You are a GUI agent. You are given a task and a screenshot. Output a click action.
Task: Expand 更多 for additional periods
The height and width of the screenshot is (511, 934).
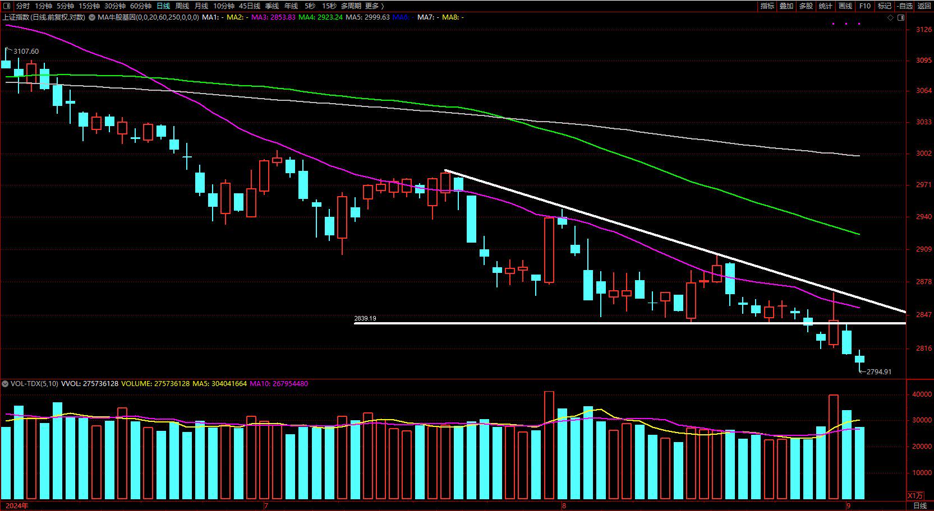point(374,6)
